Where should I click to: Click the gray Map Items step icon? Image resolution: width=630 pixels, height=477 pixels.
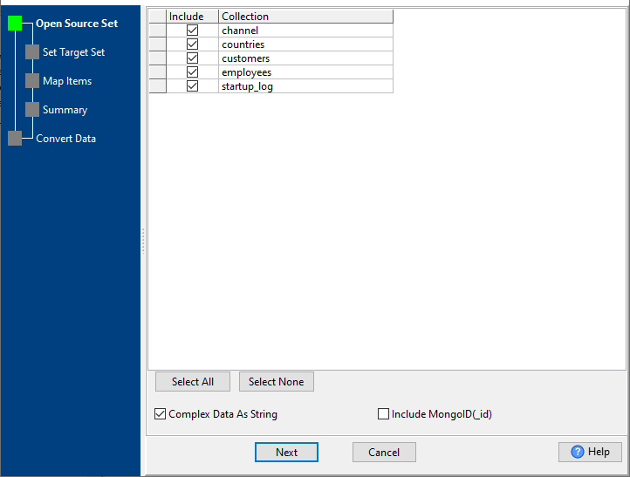tap(32, 81)
